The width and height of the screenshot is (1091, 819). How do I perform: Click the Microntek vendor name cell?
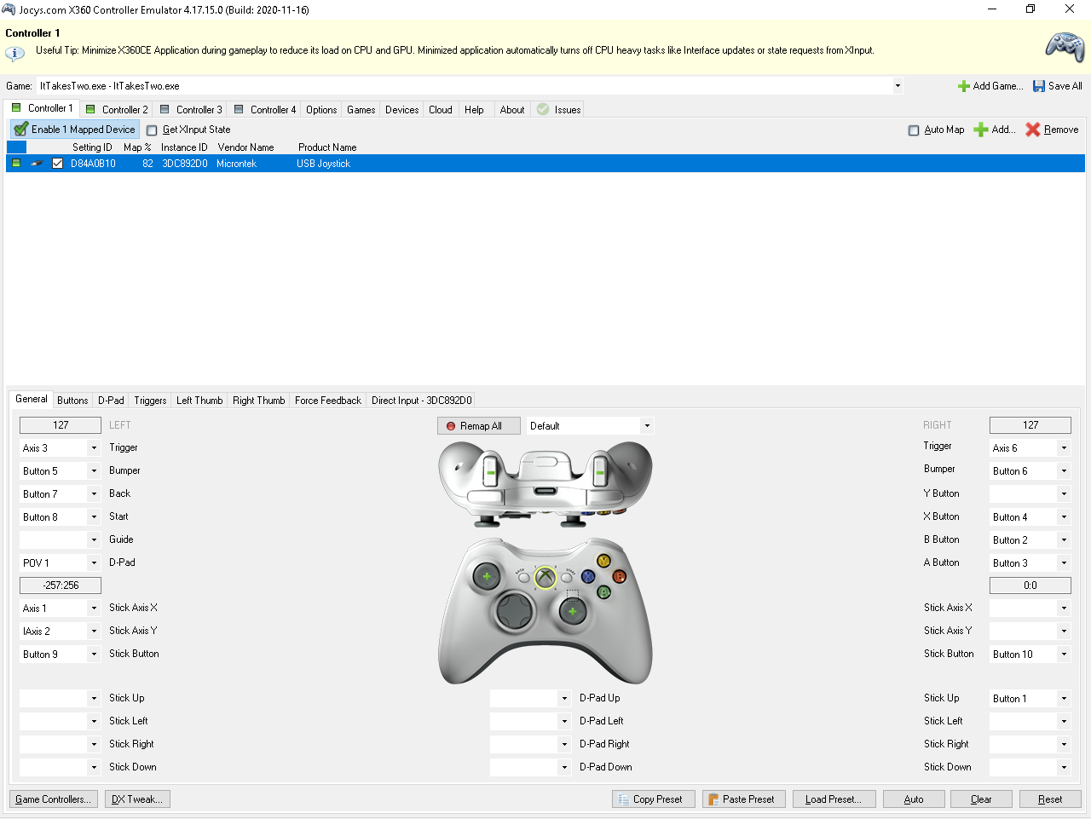click(236, 164)
